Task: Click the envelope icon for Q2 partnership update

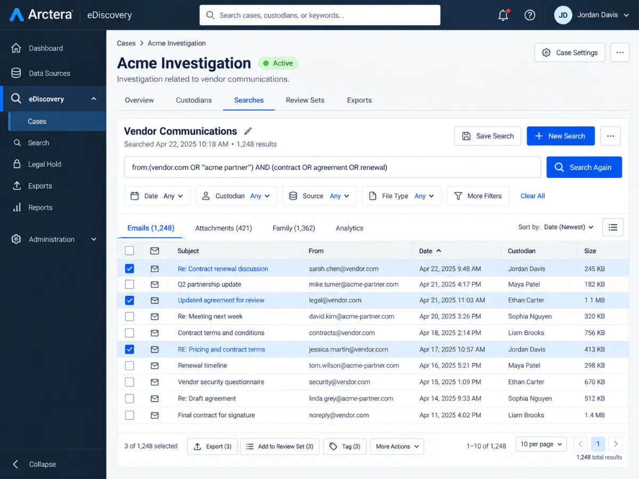Action: [x=154, y=284]
